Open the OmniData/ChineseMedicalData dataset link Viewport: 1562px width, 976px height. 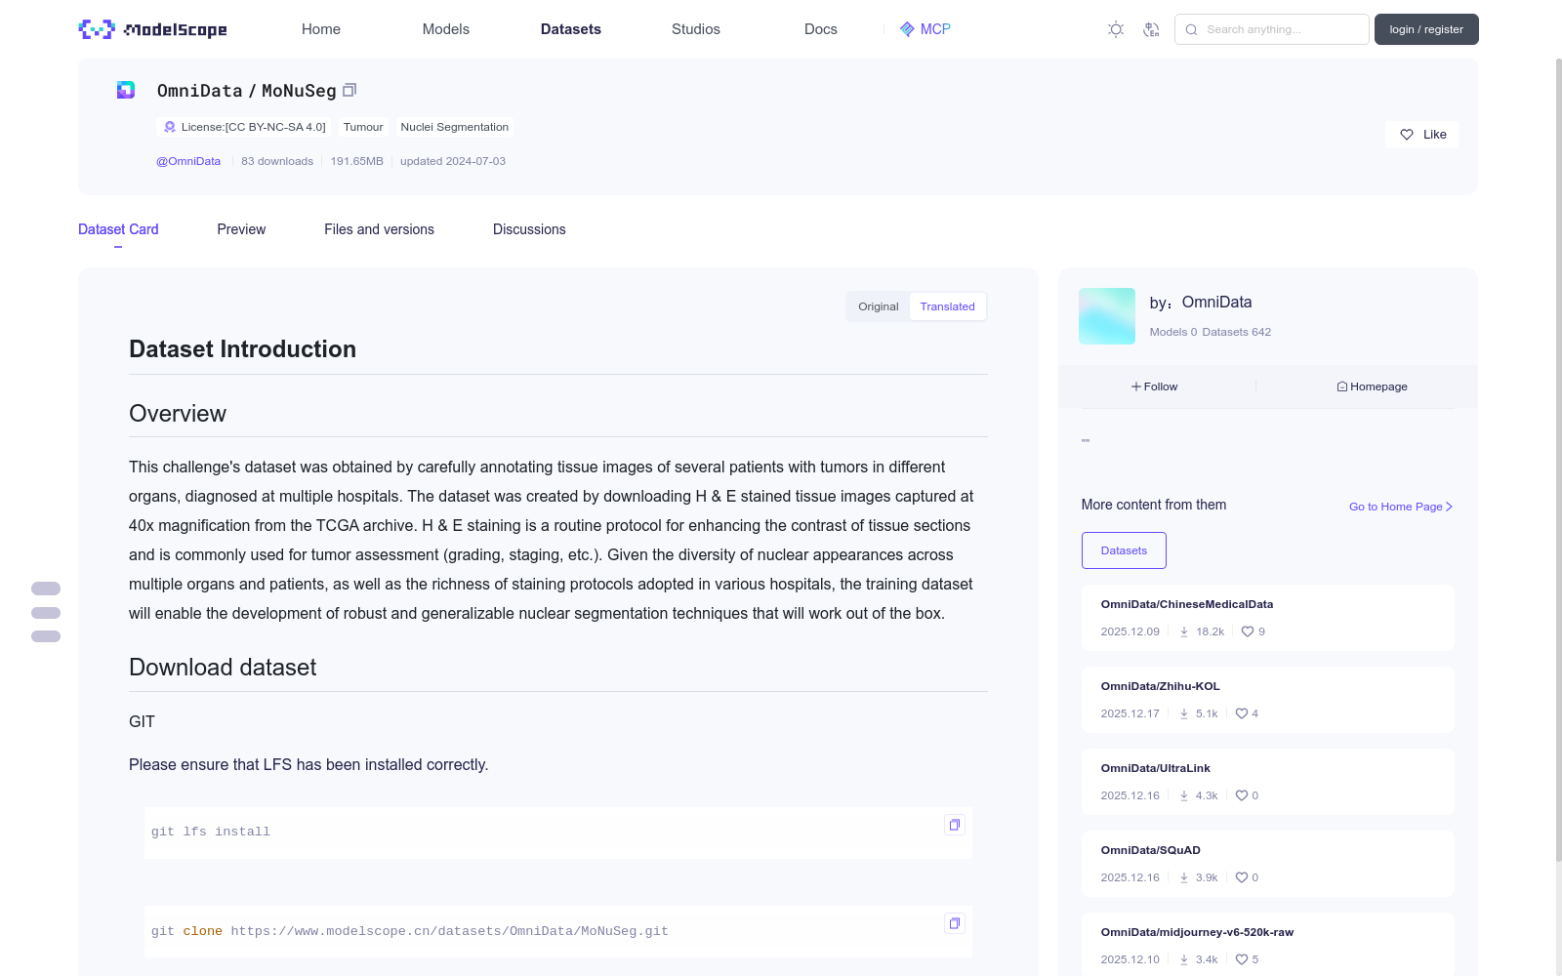pyautogui.click(x=1187, y=604)
